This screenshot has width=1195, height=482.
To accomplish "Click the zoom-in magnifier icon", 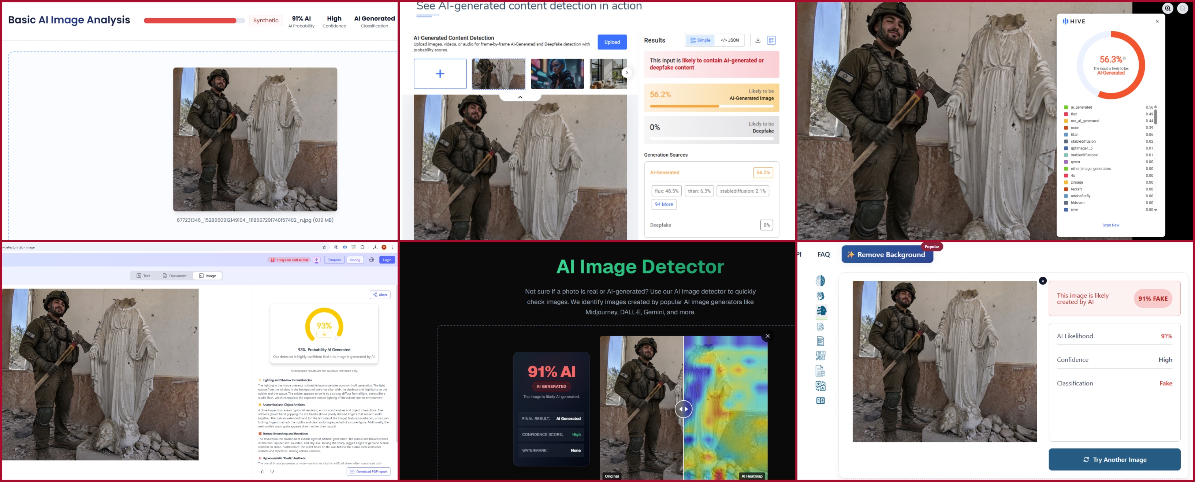I will pyautogui.click(x=1168, y=8).
